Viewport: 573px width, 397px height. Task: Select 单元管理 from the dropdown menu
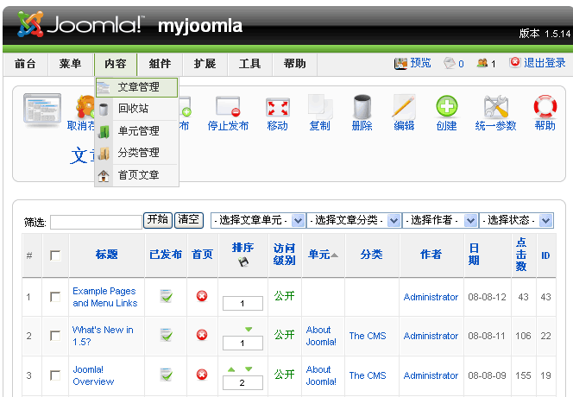pyautogui.click(x=136, y=131)
